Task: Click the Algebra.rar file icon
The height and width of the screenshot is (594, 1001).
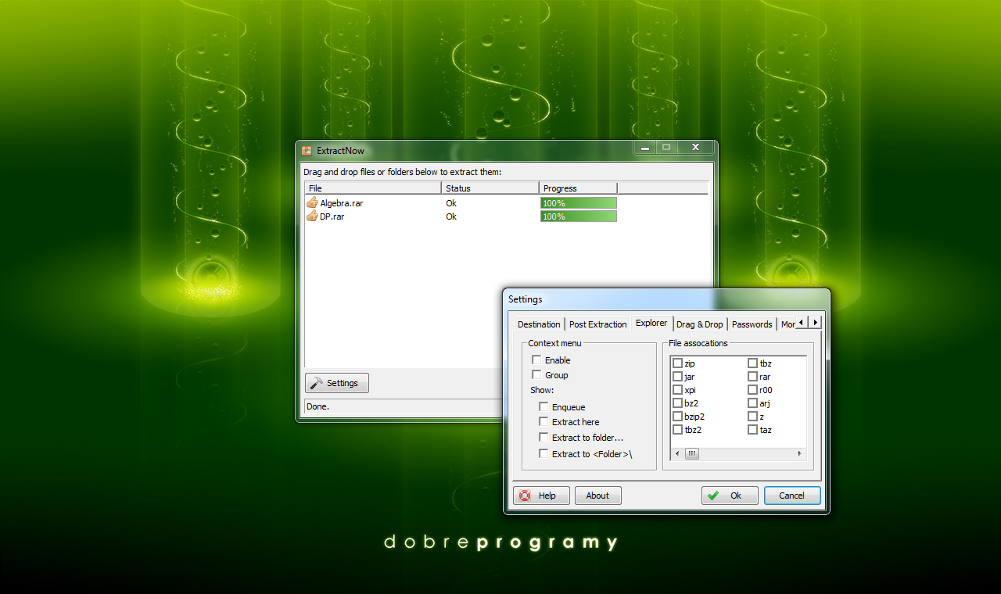Action: pyautogui.click(x=312, y=203)
